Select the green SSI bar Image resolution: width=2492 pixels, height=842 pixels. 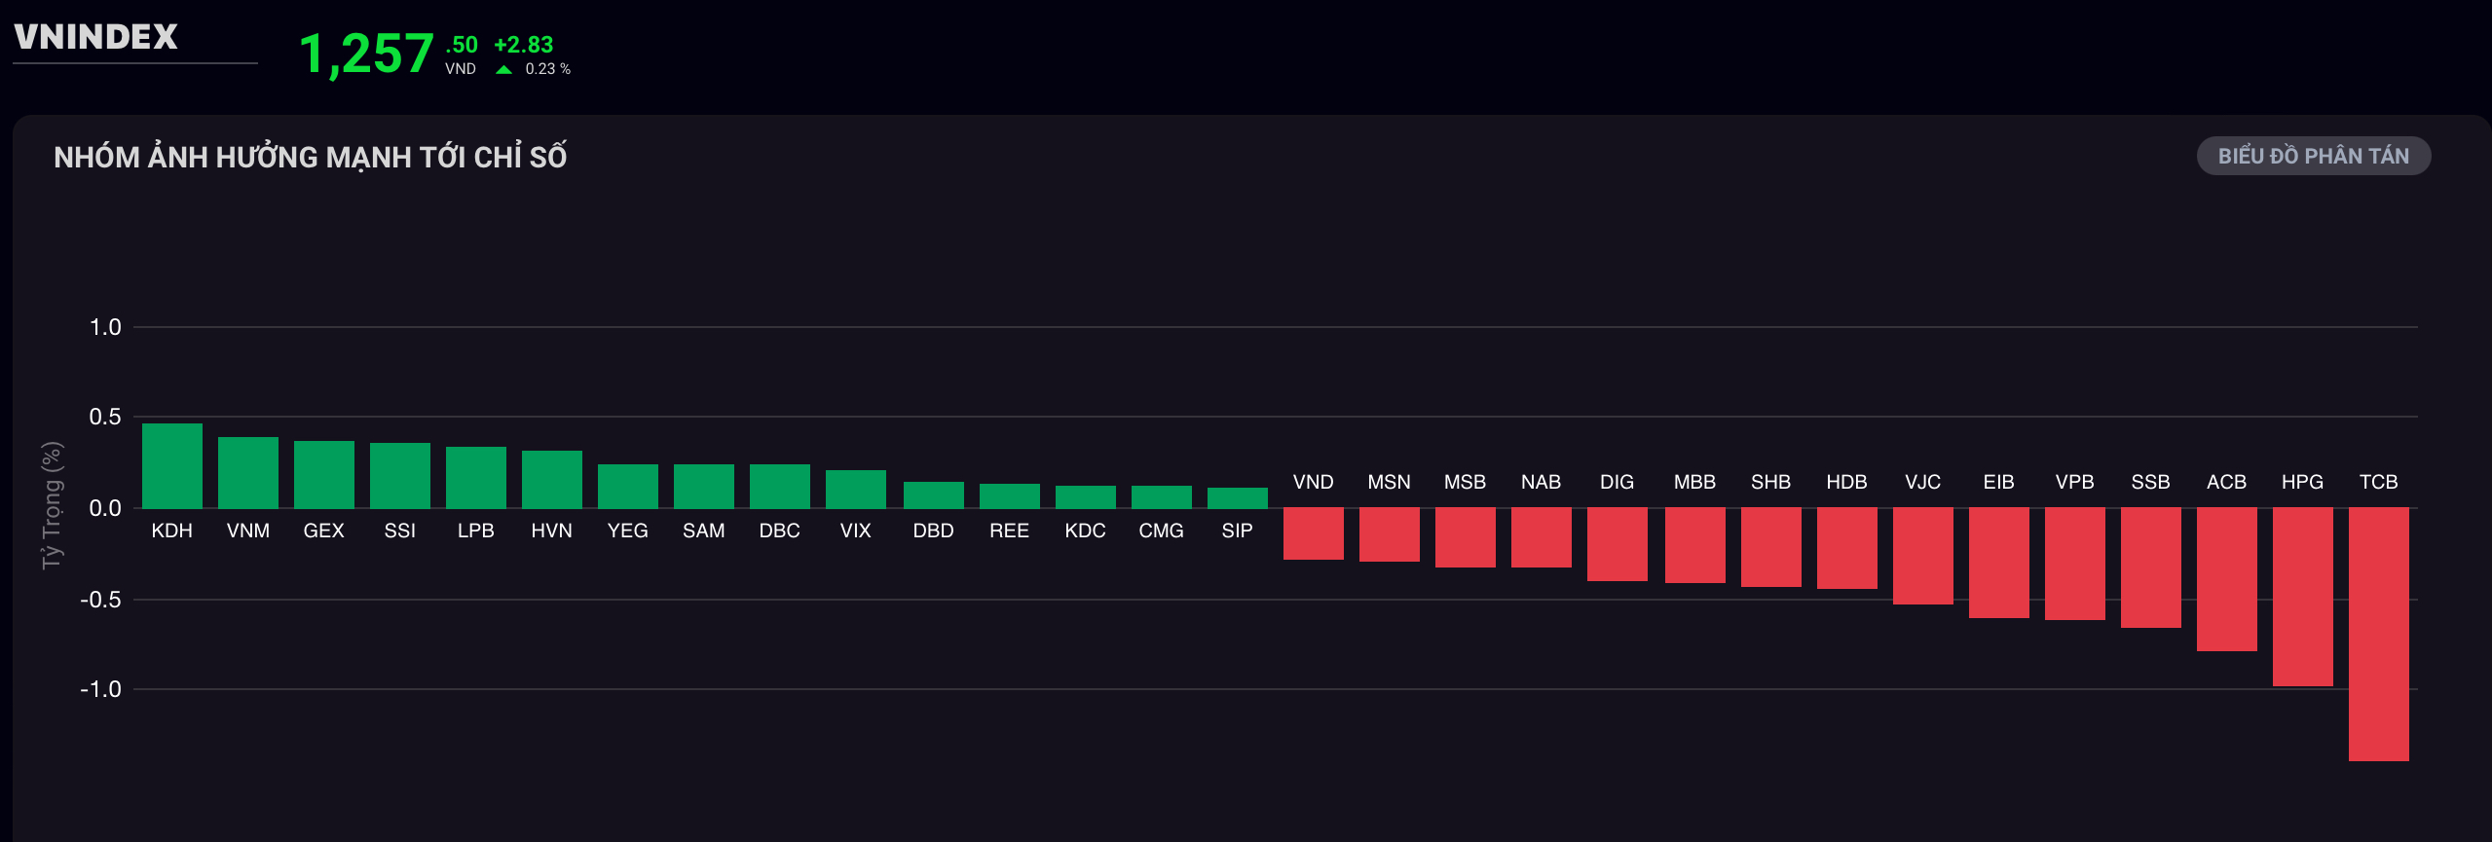400,475
